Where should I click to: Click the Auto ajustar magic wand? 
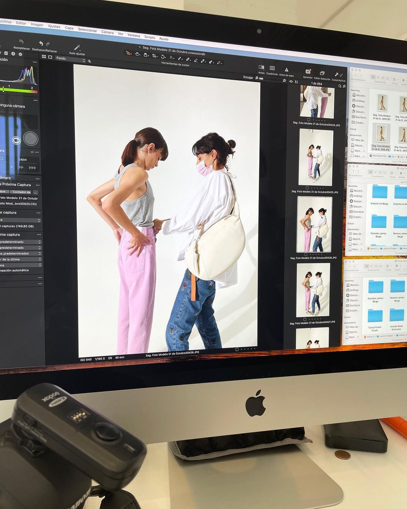pos(77,48)
